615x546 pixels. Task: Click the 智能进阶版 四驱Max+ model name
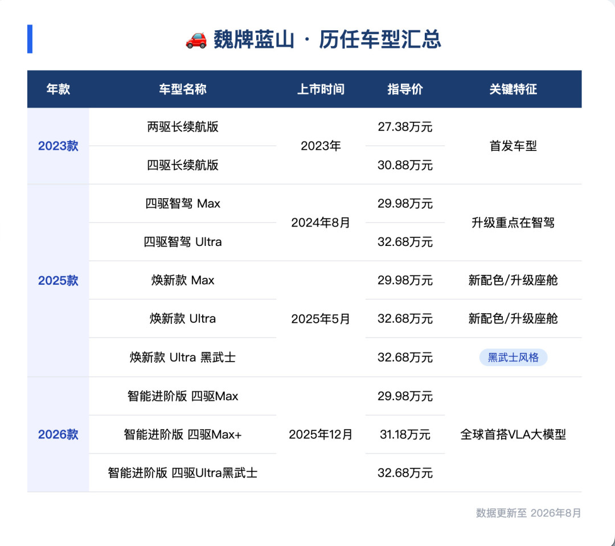pos(183,434)
